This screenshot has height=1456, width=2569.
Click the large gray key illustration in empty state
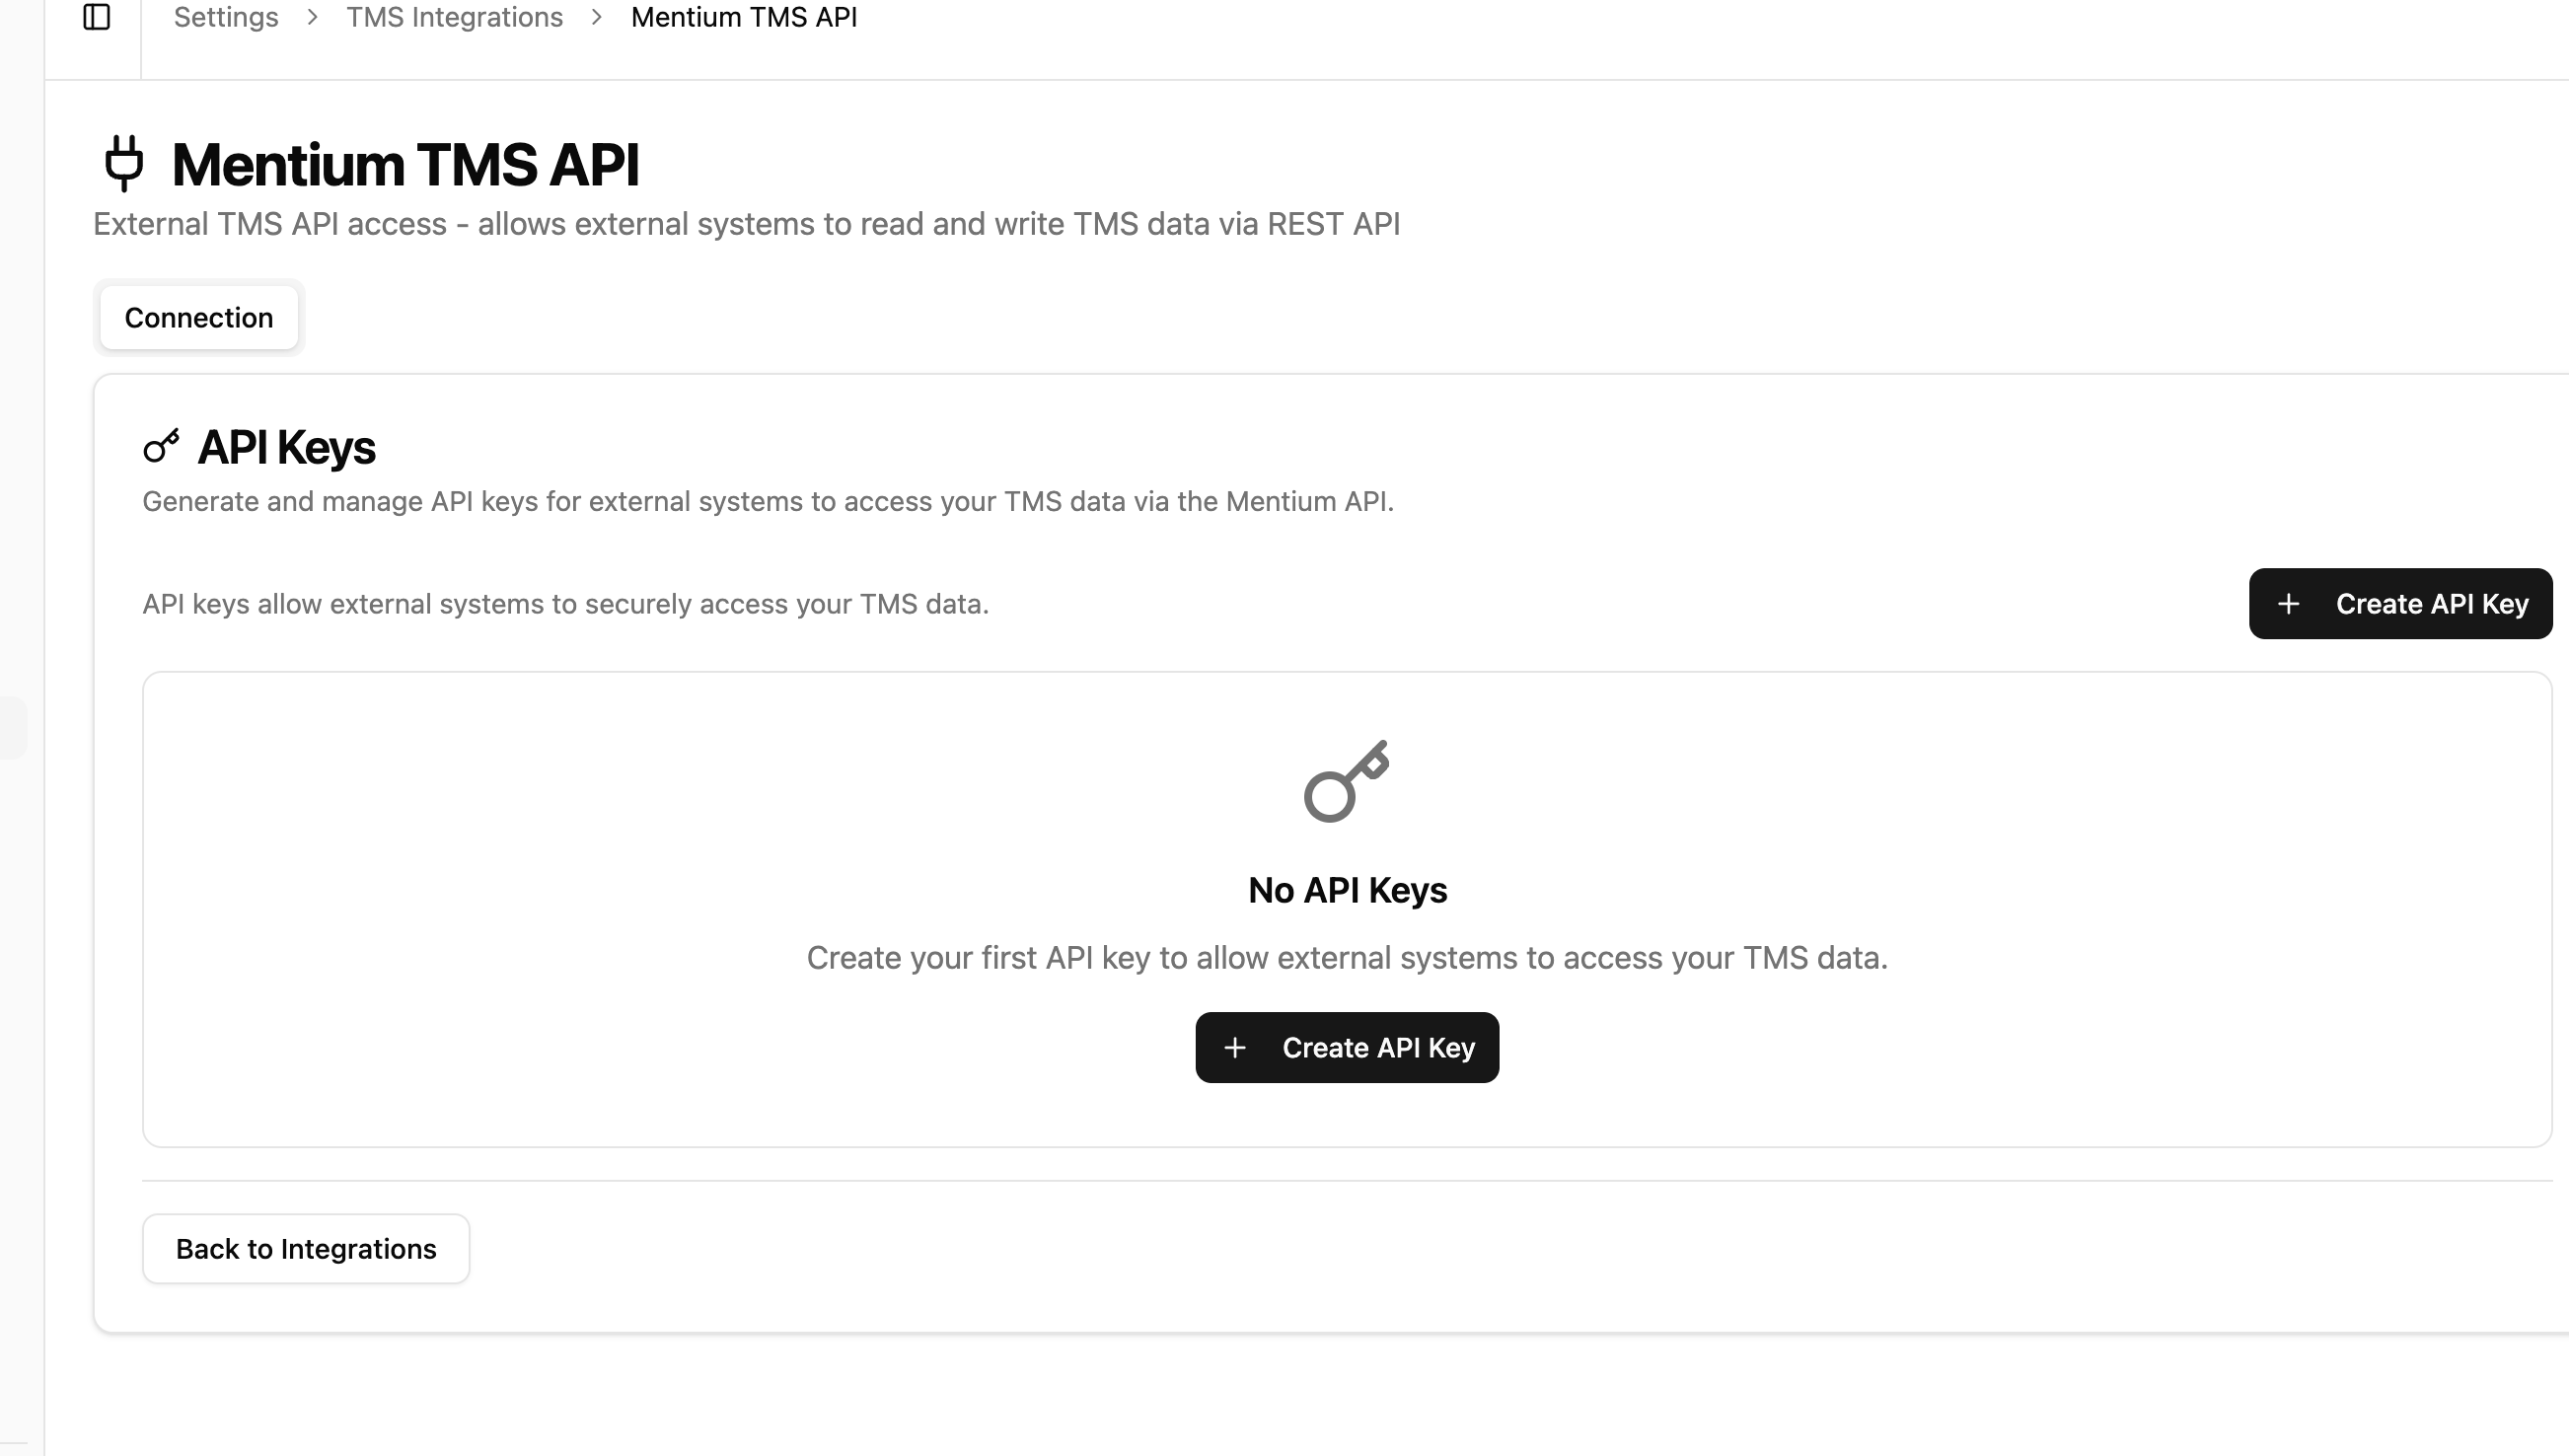pos(1345,783)
